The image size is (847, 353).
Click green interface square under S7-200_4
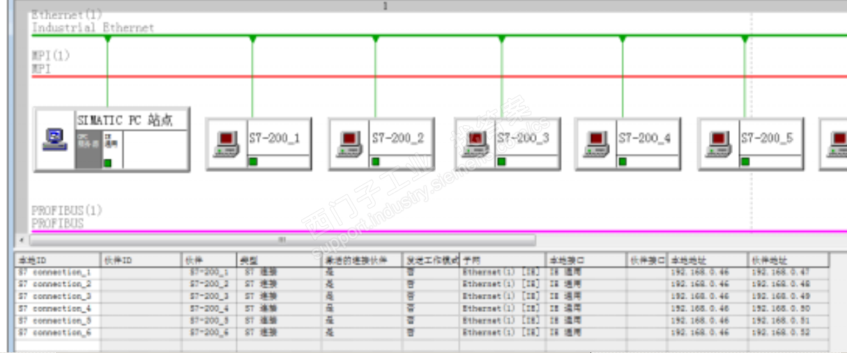pos(623,162)
